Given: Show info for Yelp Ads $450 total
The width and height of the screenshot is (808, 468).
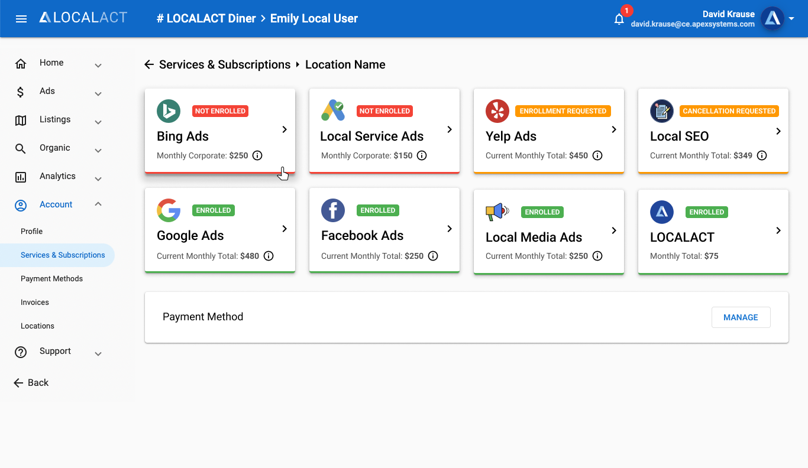Looking at the screenshot, I should tap(597, 156).
